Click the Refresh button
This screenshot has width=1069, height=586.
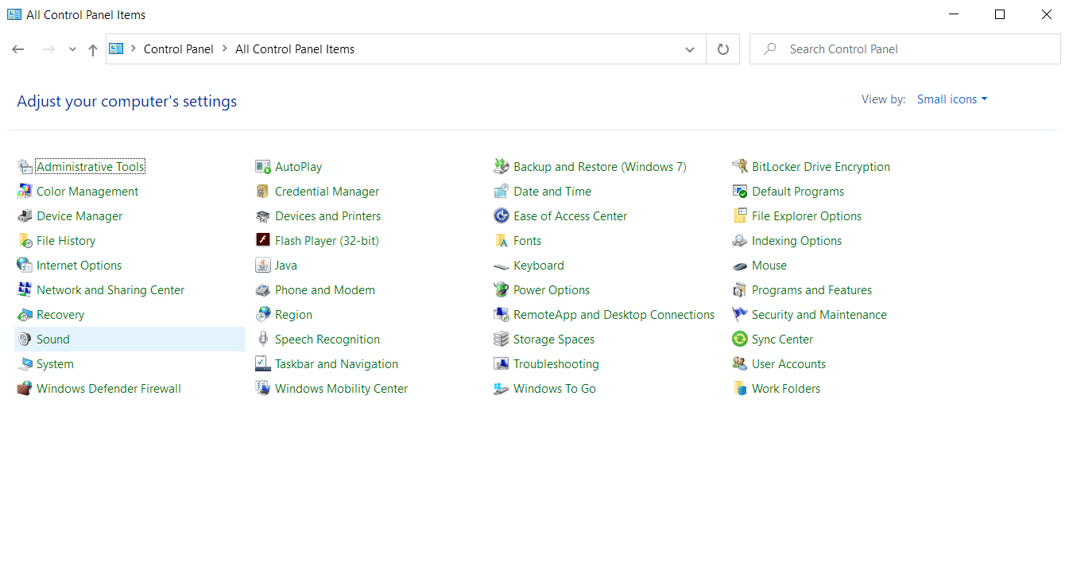pyautogui.click(x=722, y=49)
